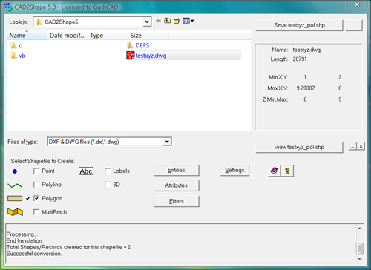Enable the Polyline checkbox

[36, 185]
